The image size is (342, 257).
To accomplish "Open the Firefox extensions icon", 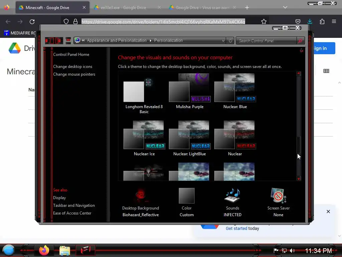I will click(322, 21).
